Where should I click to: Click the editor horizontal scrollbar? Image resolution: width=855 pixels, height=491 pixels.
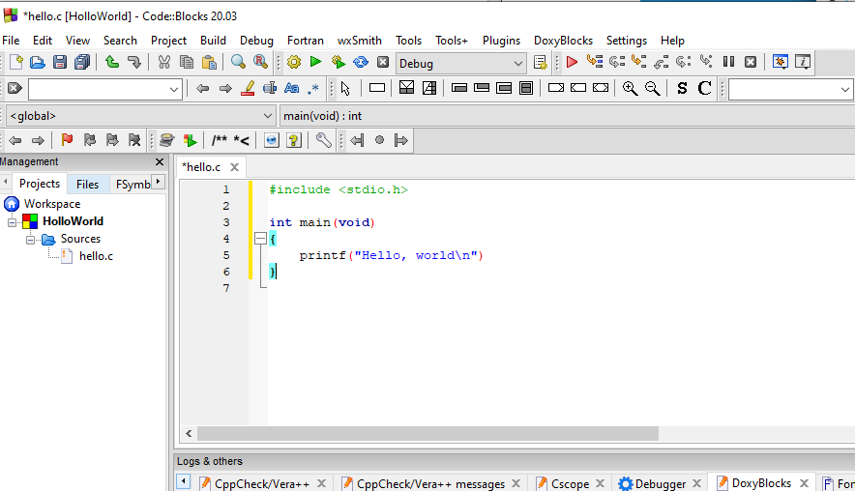[427, 434]
